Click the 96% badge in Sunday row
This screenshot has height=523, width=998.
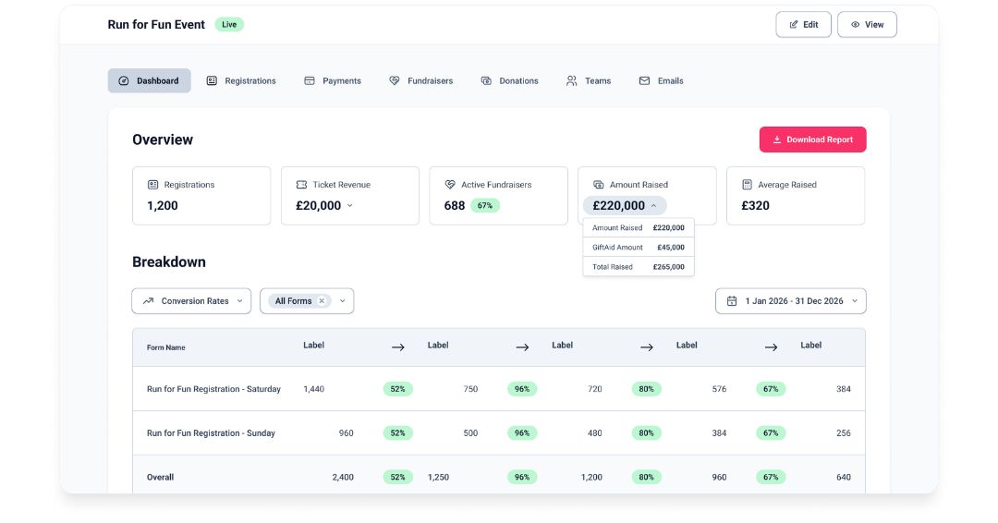click(x=522, y=433)
